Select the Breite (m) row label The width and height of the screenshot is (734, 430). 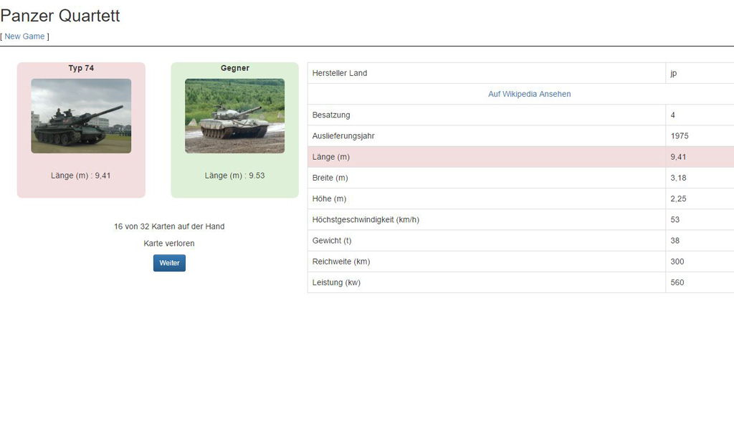pyautogui.click(x=330, y=178)
